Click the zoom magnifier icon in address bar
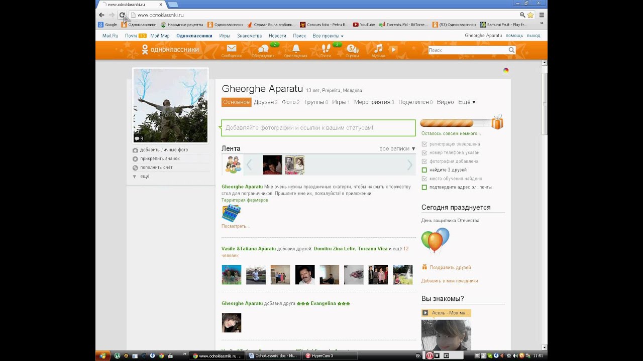 click(522, 15)
